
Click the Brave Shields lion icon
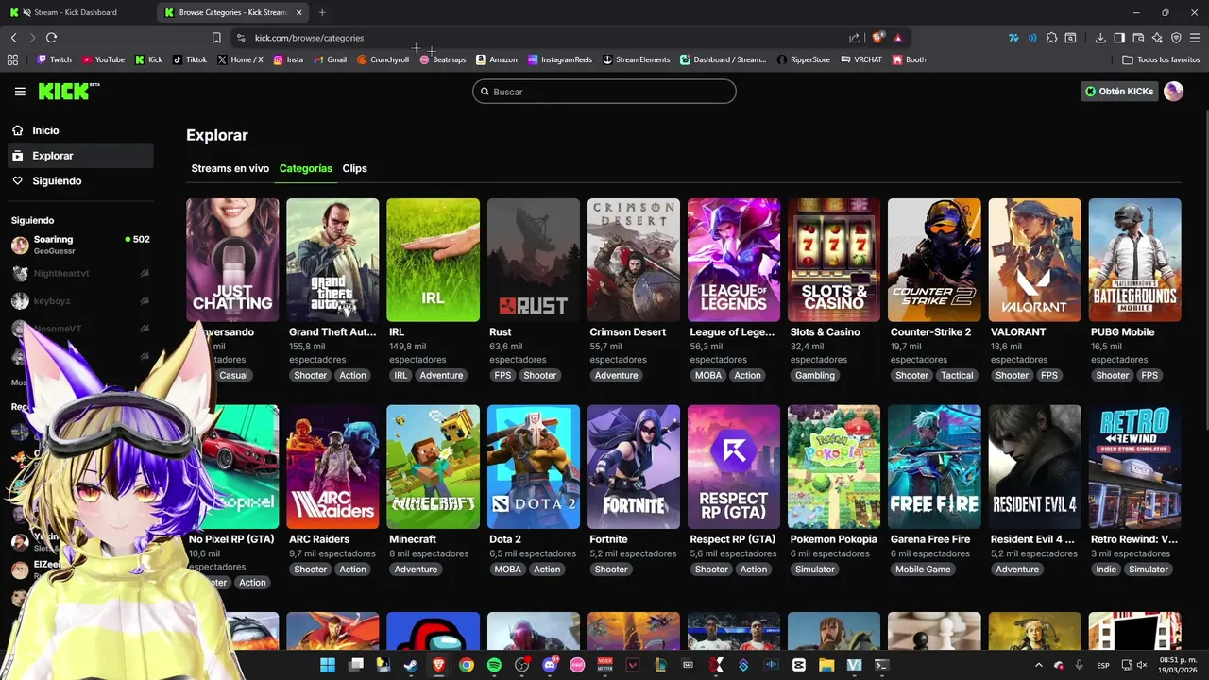click(x=878, y=38)
